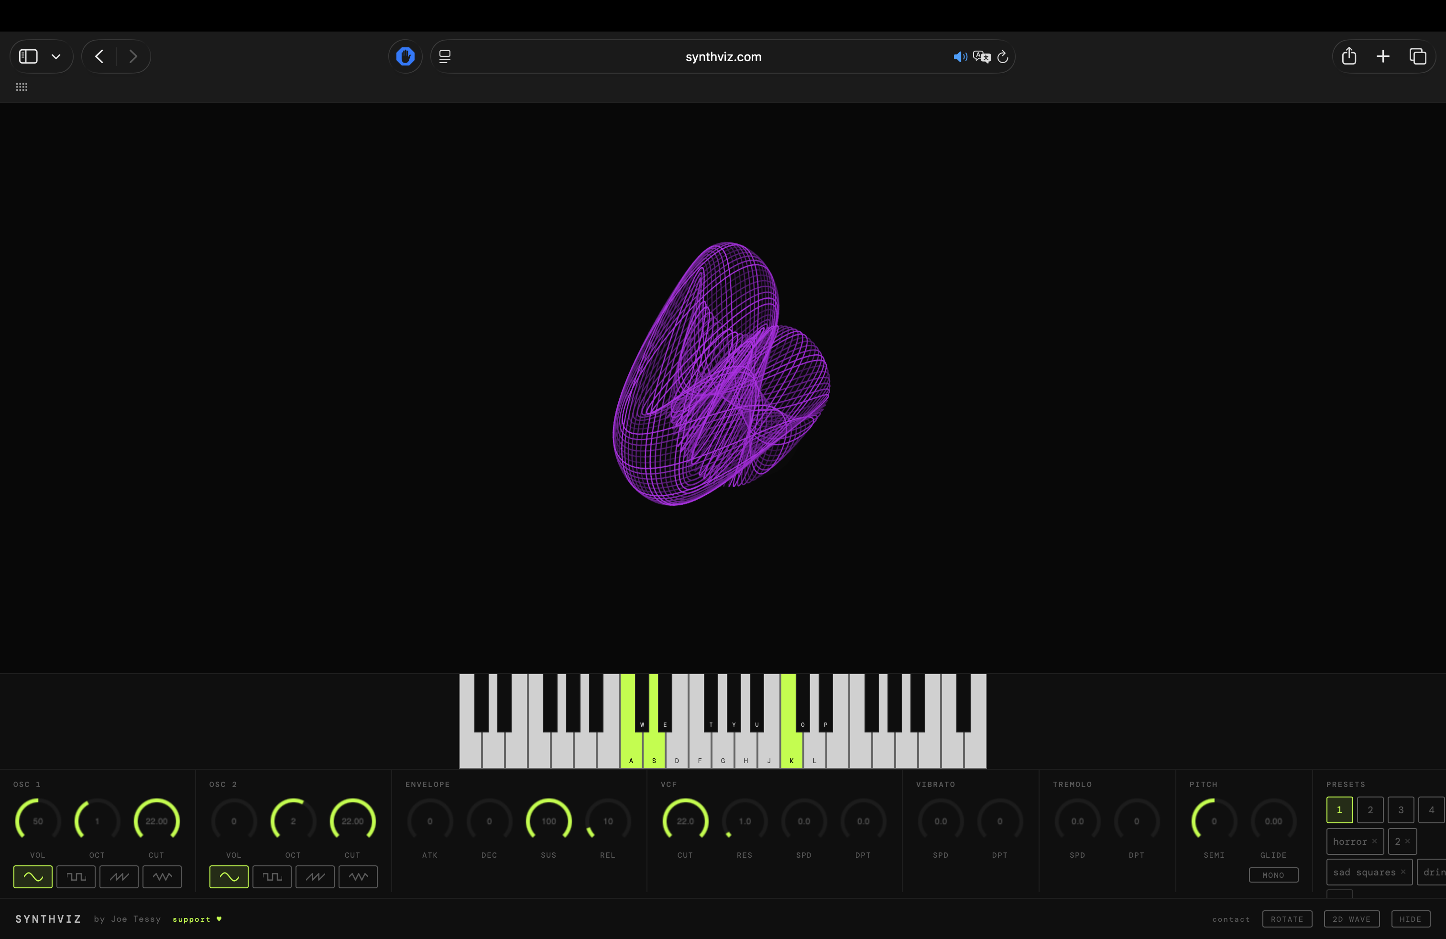
Task: Remove the saved preset 2 with its x
Action: (x=1407, y=841)
